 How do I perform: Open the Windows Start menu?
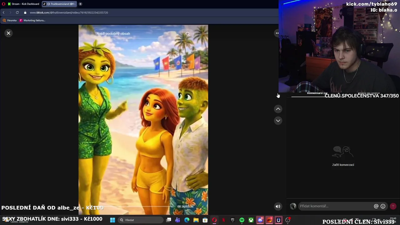(x=112, y=220)
